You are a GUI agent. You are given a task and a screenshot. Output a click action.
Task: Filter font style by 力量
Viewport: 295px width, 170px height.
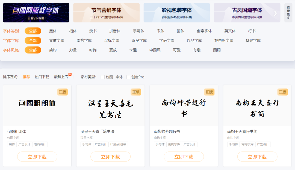pyautogui.click(x=73, y=50)
